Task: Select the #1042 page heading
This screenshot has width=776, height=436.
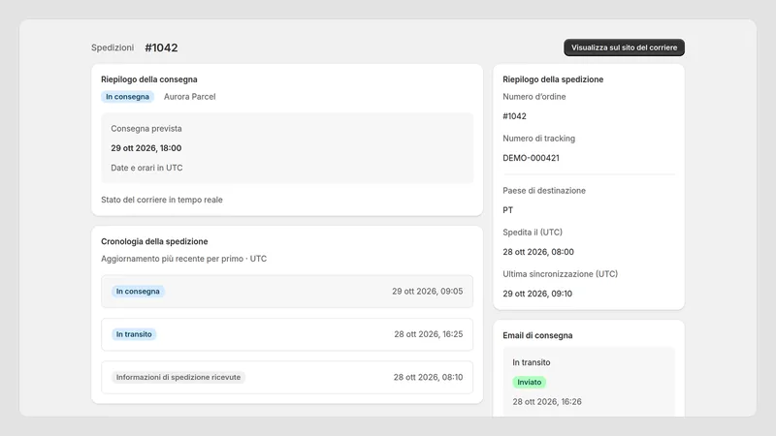Action: 161,47
